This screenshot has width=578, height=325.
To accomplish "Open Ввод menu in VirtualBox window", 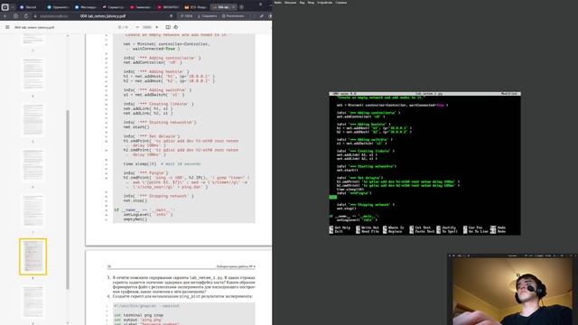I will click(x=311, y=3).
